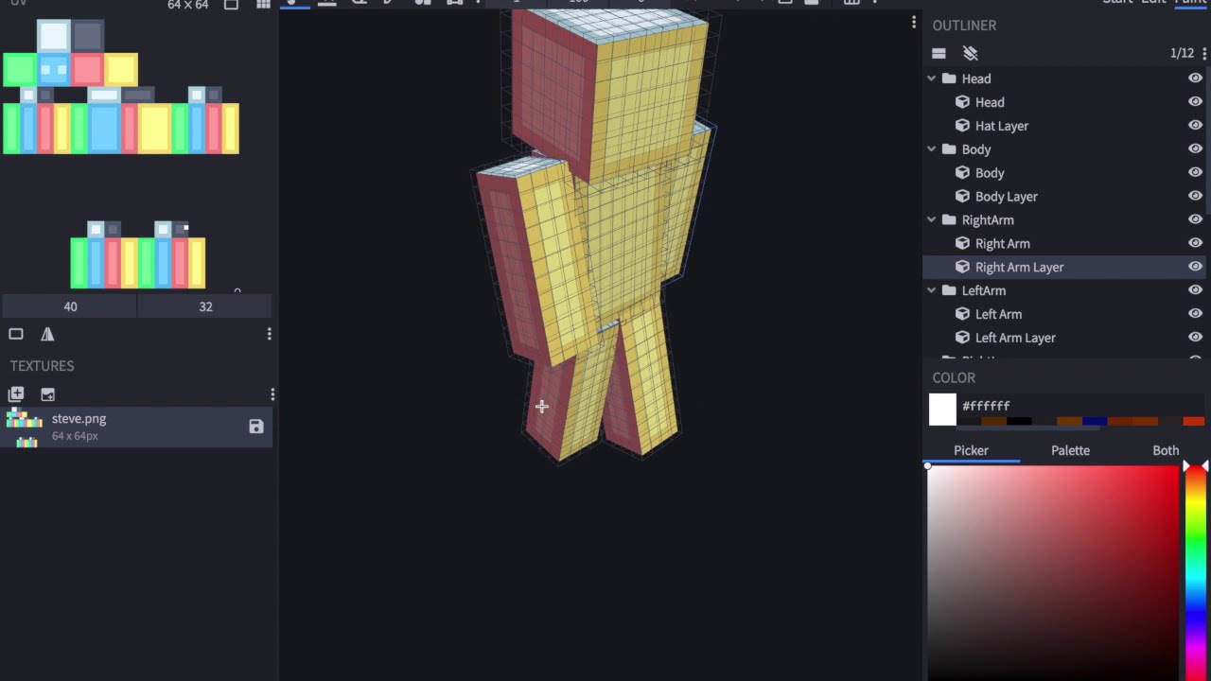Switch to the Picker color tab
Screen dimensions: 1211x681
tap(971, 450)
